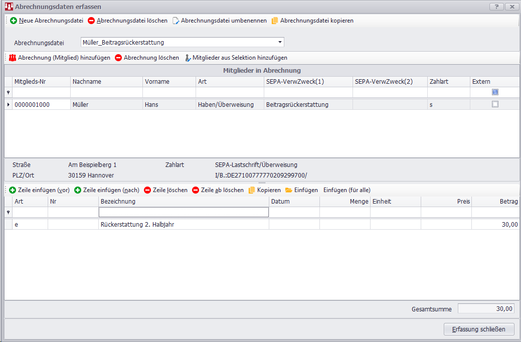Click the green plus Neue Abrechnungsdatei icon
This screenshot has width=521, height=342.
pyautogui.click(x=14, y=21)
